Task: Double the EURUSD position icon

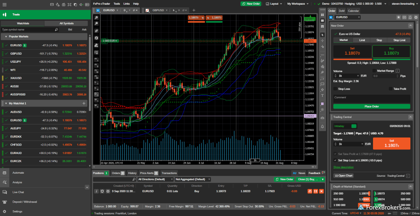Action: (x=316, y=191)
